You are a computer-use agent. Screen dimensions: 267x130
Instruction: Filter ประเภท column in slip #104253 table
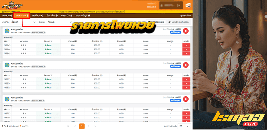tap(52, 109)
